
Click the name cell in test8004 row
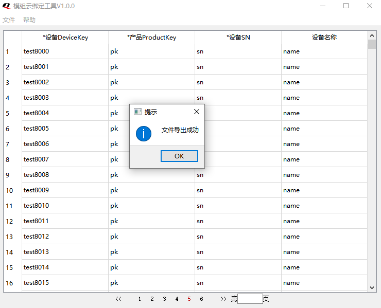324,113
